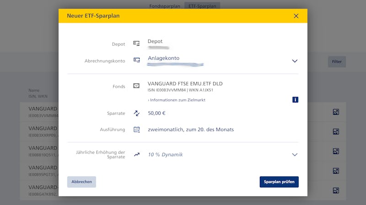Image resolution: width=366 pixels, height=205 pixels.
Task: Click background row IE00B95PGT31
Action: click(x=39, y=171)
